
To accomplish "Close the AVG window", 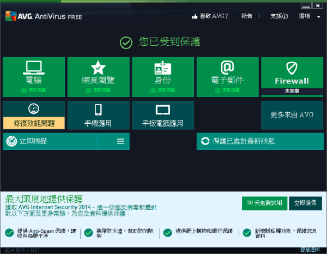I will point(318,5).
